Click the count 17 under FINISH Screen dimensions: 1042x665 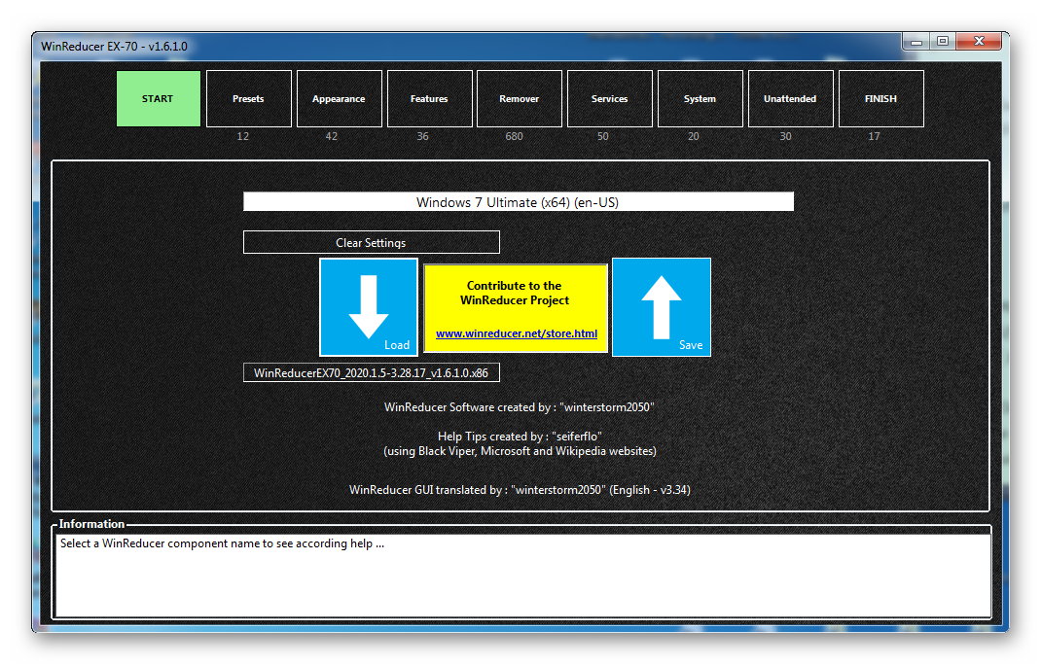click(874, 136)
